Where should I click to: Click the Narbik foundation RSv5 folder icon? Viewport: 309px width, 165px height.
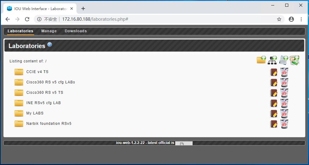(x=19, y=124)
